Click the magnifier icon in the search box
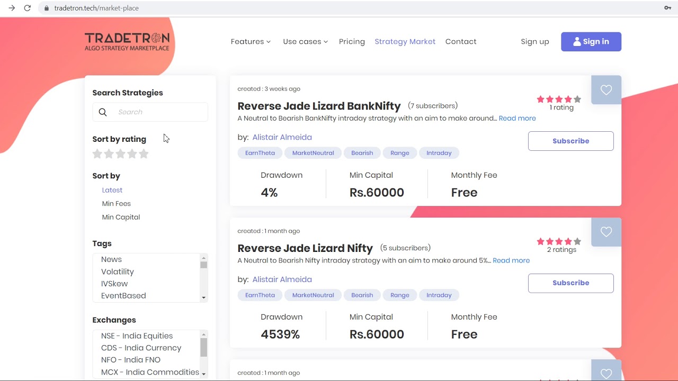 pos(103,112)
